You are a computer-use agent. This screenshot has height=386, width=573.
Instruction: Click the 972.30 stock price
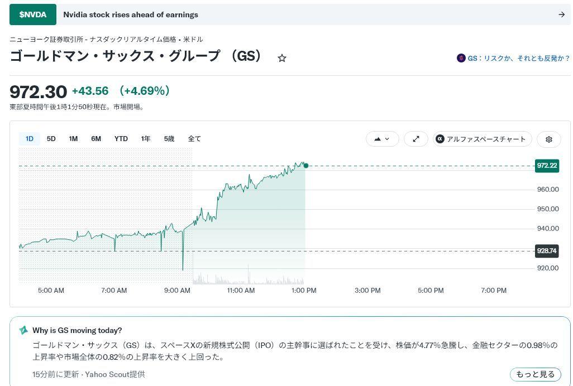(39, 91)
